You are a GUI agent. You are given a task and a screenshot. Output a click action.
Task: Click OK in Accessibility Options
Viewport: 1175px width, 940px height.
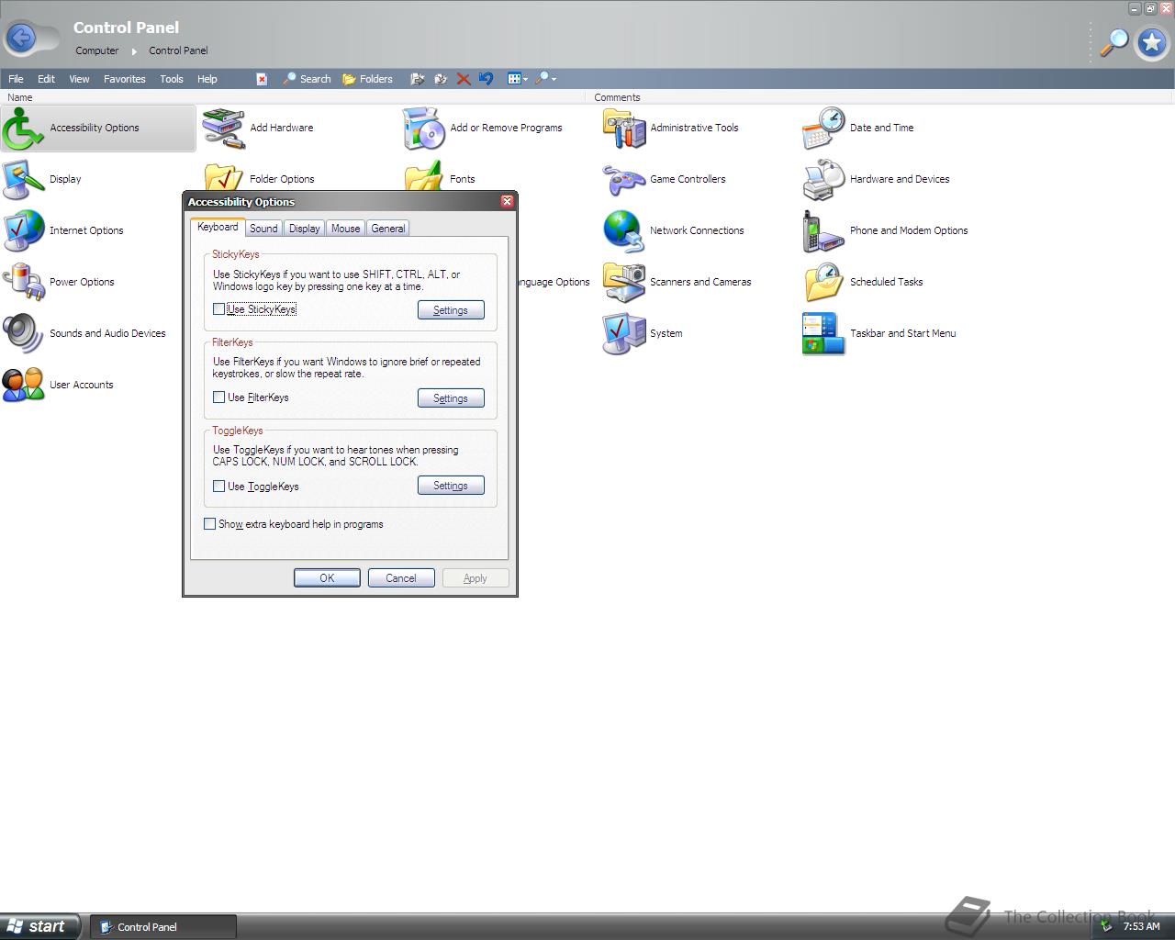[x=327, y=578]
